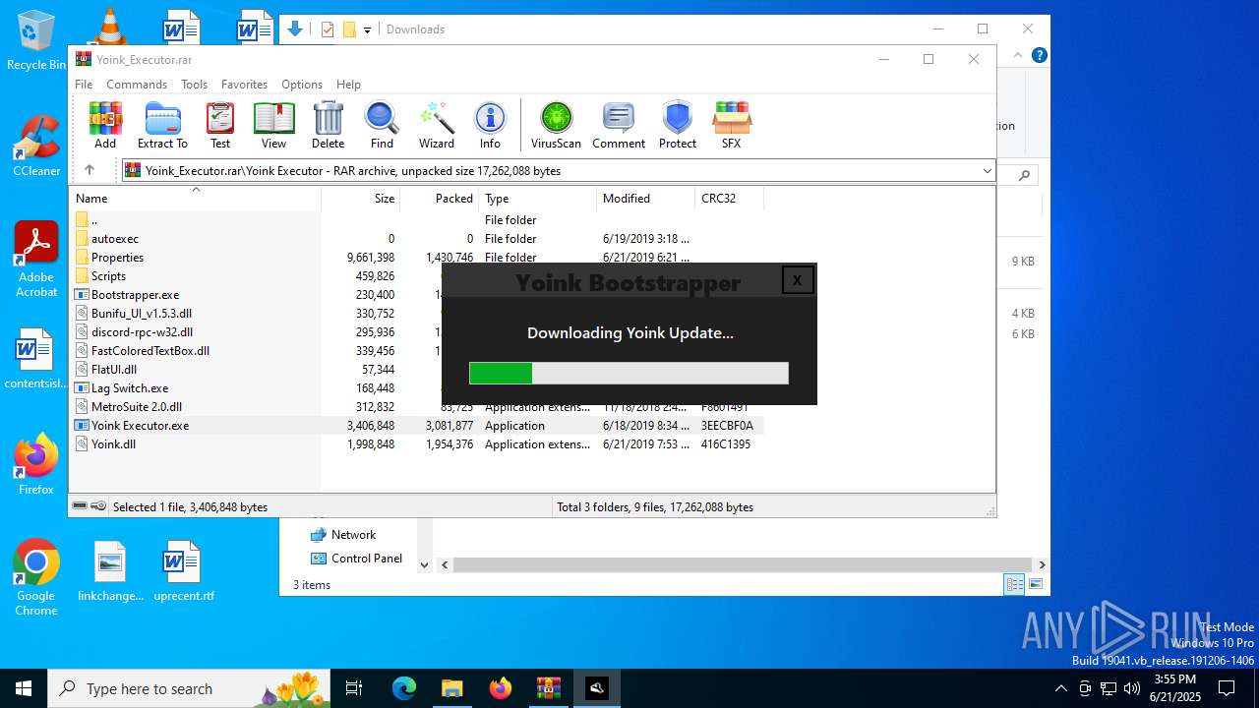
Task: Sort the list by the CRC32 column header
Action: 729,198
